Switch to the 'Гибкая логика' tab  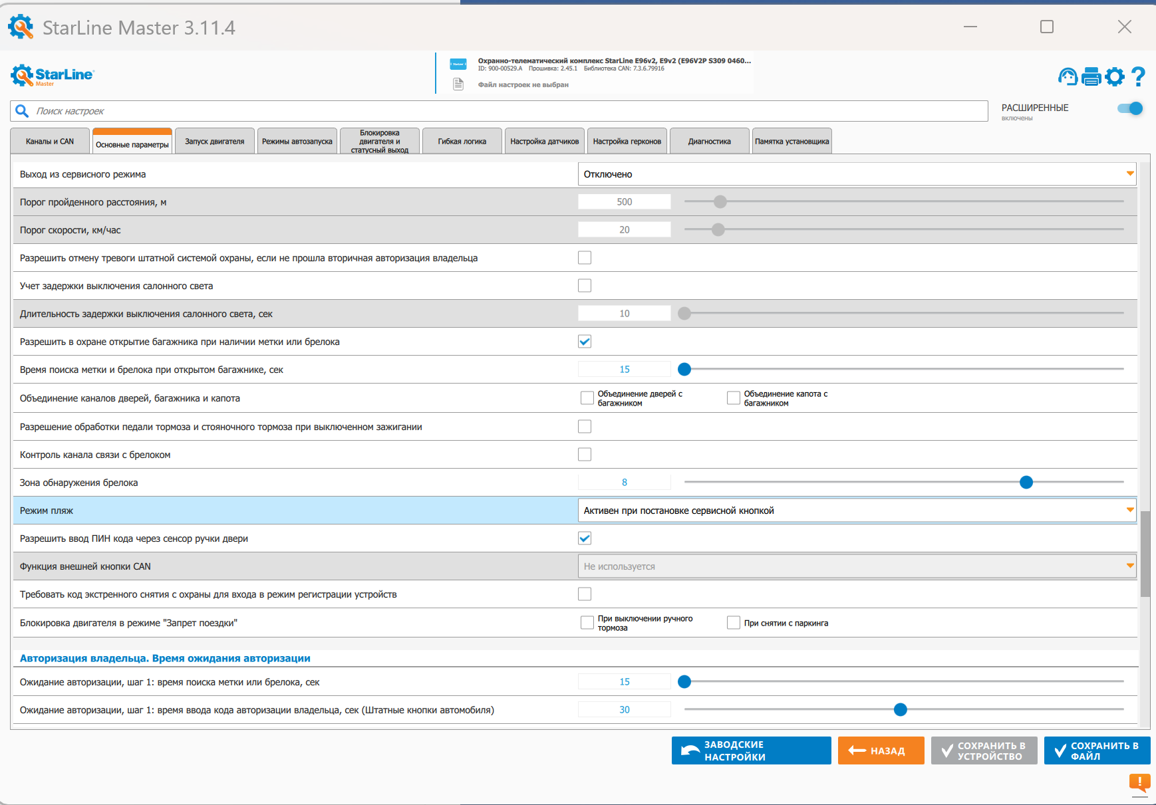coord(462,141)
